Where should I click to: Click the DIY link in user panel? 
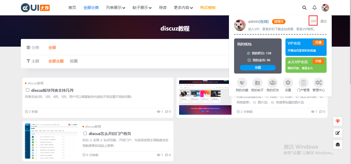pyautogui.click(x=313, y=21)
